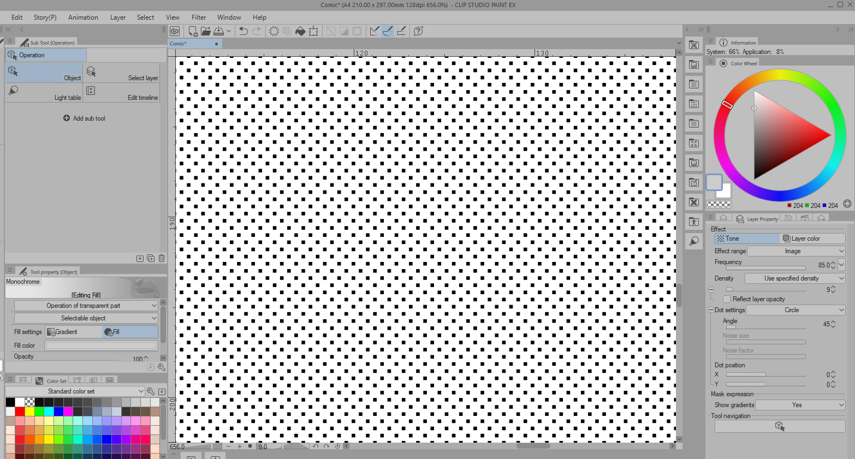Open the Clip Studio support help icon
Viewport: 855px width, 459px height.
coord(419,31)
